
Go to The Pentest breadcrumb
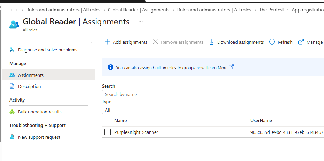tap(272, 10)
